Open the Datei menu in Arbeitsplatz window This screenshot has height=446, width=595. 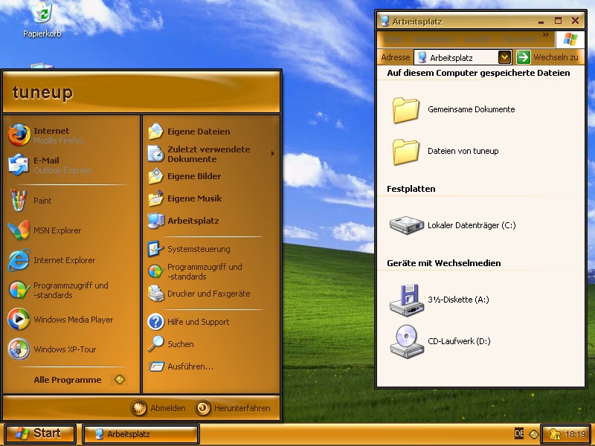[393, 39]
